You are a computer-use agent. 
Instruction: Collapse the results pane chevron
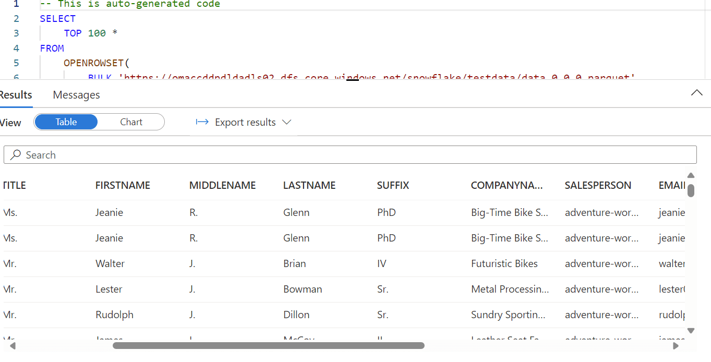point(696,93)
